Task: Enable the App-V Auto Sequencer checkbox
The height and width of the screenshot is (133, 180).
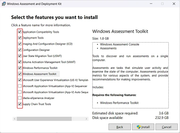Action: 20,92
